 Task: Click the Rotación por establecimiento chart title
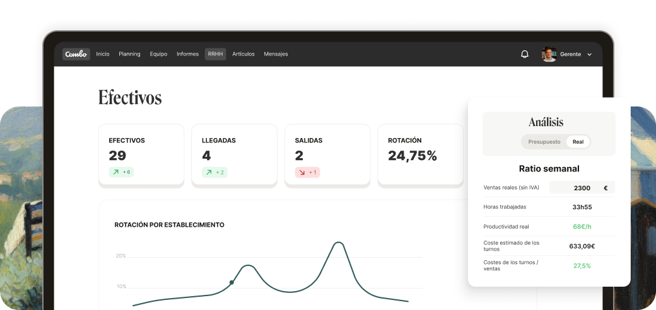click(x=170, y=225)
